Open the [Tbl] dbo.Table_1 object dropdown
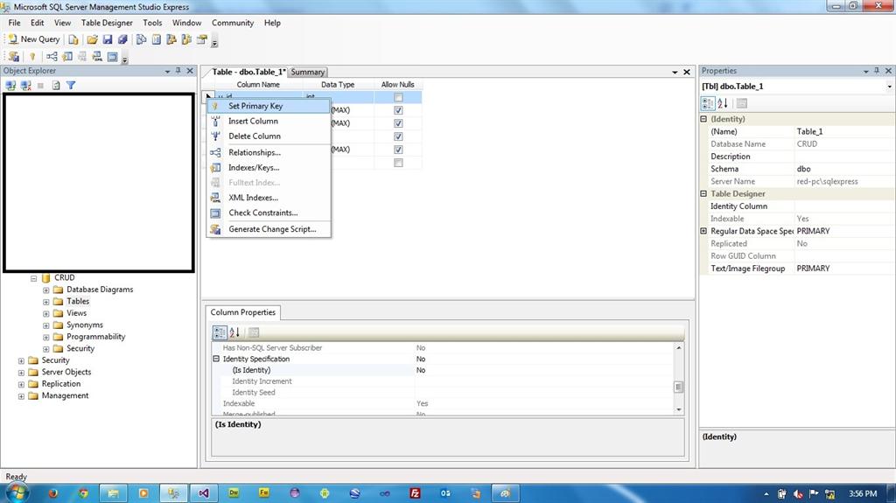The width and height of the screenshot is (896, 503). pyautogui.click(x=889, y=87)
